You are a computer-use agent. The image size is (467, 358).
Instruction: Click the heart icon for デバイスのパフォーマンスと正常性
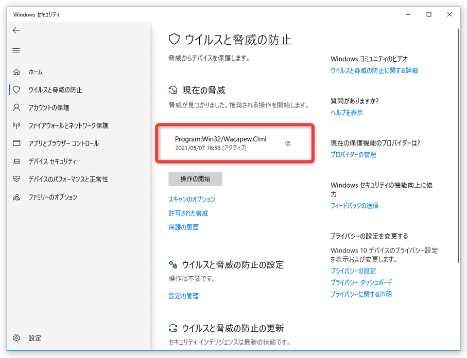[16, 179]
